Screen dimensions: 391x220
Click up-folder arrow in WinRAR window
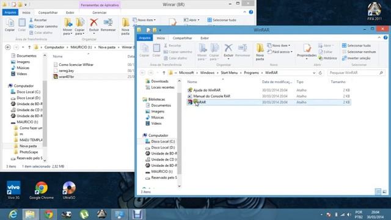[x=164, y=73]
